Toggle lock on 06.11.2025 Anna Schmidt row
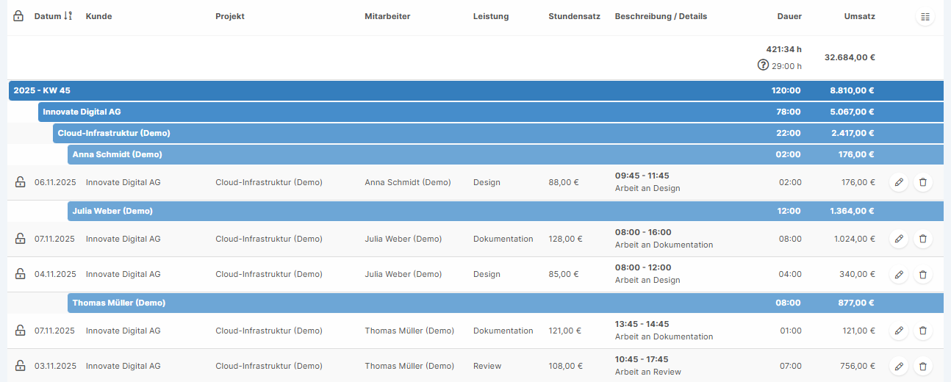The height and width of the screenshot is (382, 951). coord(21,182)
